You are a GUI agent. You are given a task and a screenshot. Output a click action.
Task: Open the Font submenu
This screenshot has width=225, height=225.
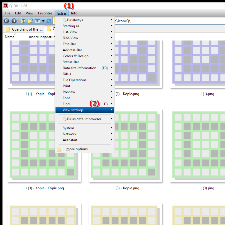tap(85, 98)
